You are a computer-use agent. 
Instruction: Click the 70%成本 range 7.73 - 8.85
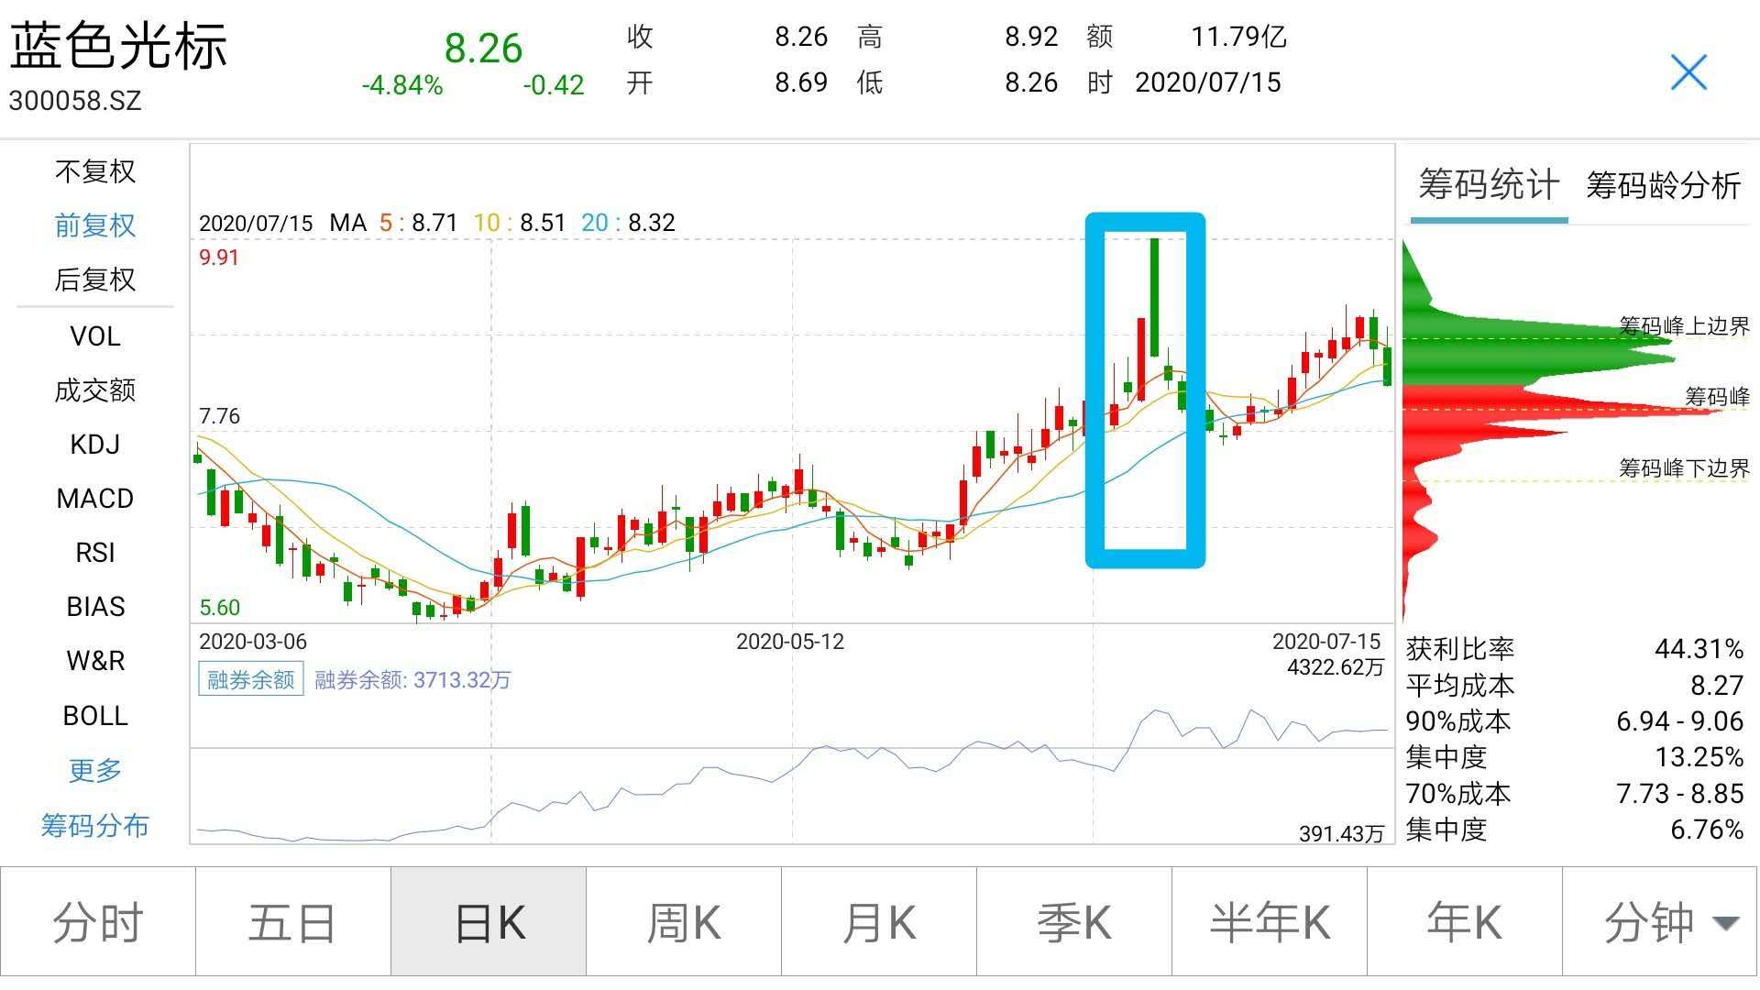click(x=1679, y=793)
